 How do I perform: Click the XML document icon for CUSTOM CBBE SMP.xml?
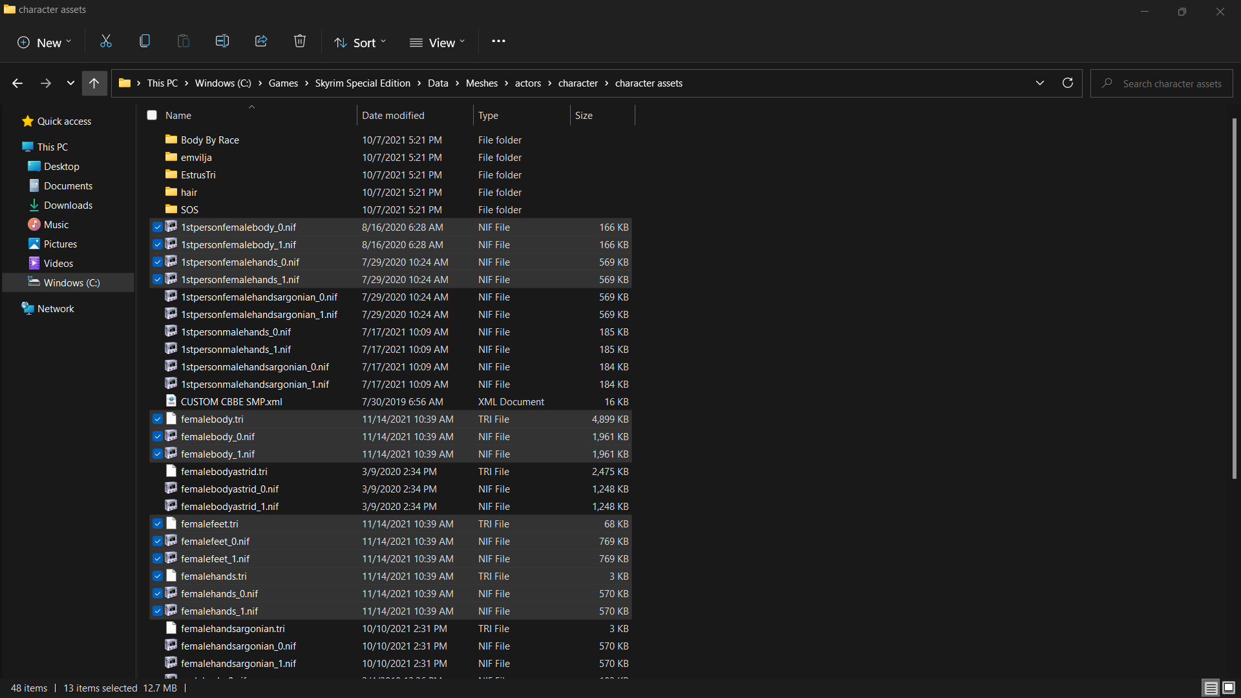click(x=171, y=401)
